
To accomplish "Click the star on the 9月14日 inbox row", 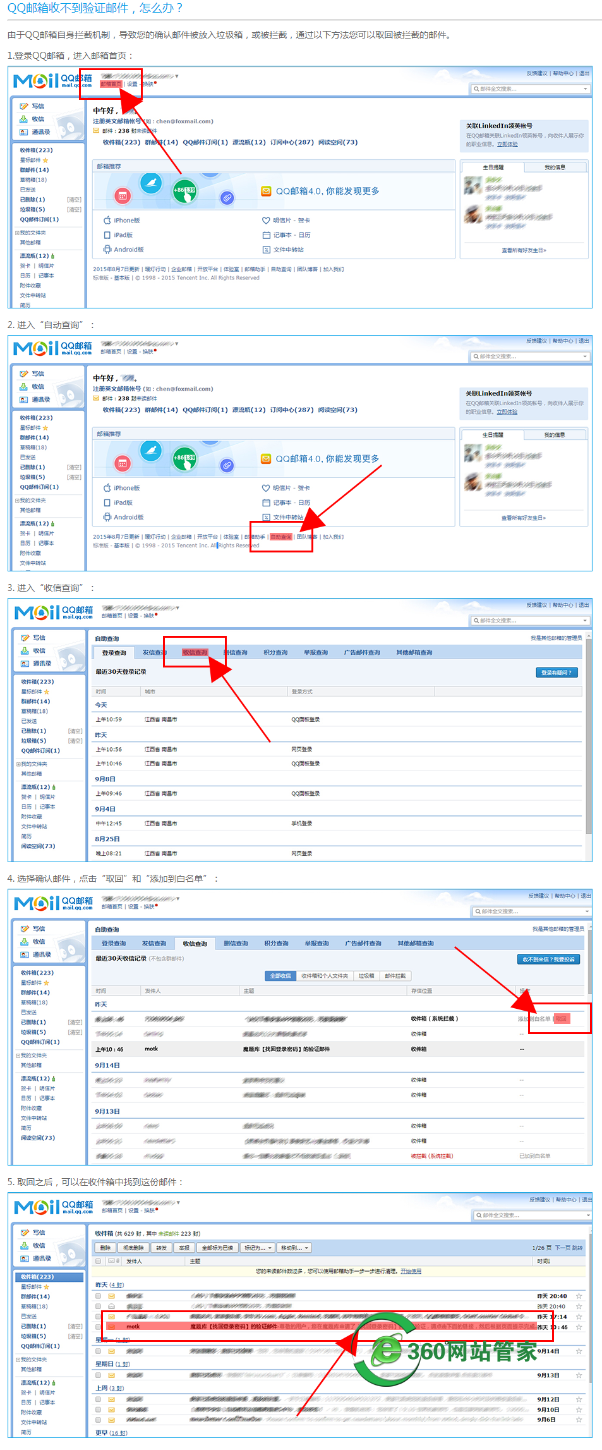I will pyautogui.click(x=579, y=1351).
